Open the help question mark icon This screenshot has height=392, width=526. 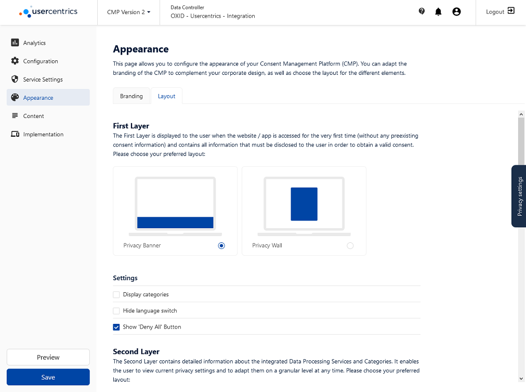click(x=422, y=11)
